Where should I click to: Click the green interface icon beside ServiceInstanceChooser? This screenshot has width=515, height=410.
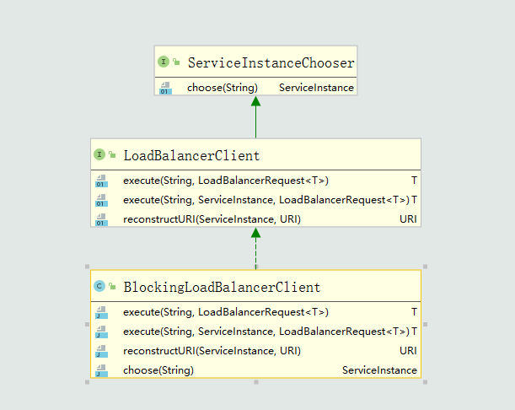click(164, 62)
